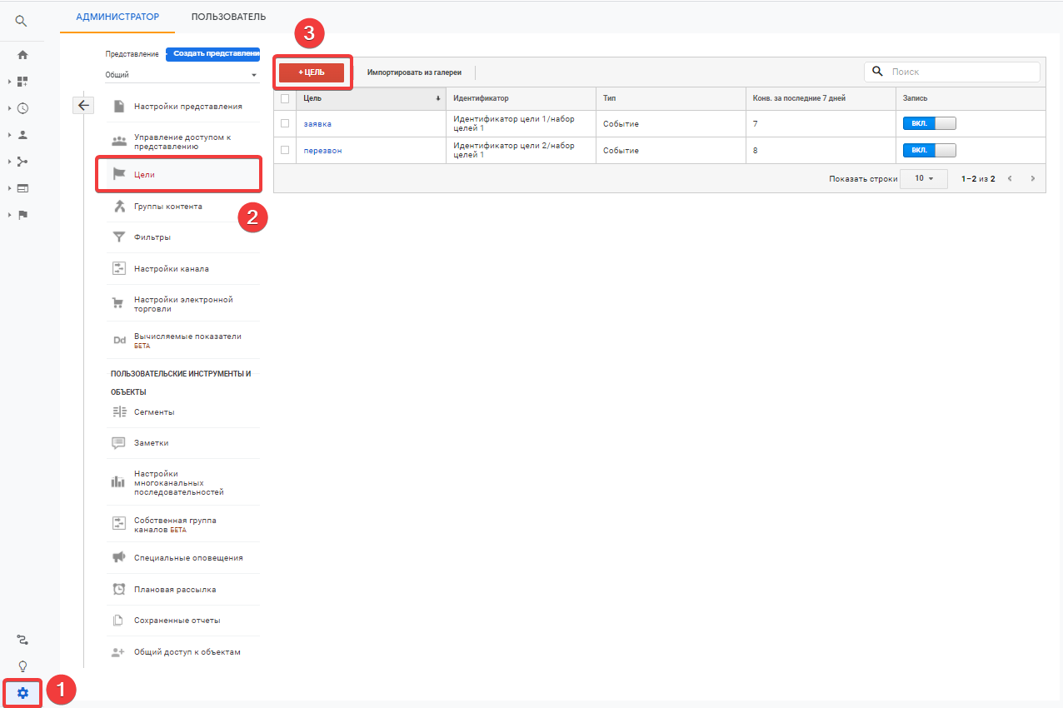
Task: Open the rows-per-page dropdown showing 10
Action: [923, 179]
